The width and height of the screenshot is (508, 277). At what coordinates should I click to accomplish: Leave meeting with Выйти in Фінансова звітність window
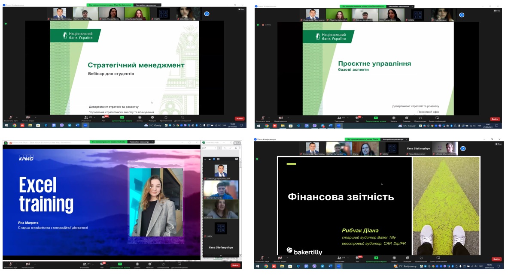497,259
